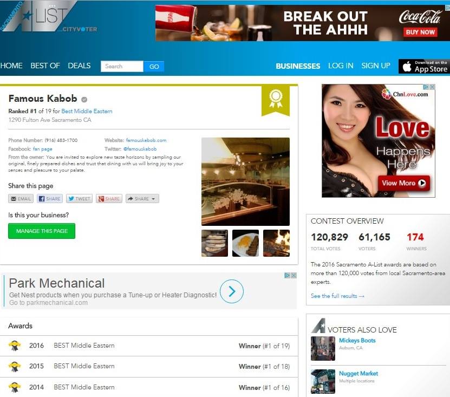Image resolution: width=450 pixels, height=397 pixels.
Task: Open the Best Of menu item
Action: (45, 66)
